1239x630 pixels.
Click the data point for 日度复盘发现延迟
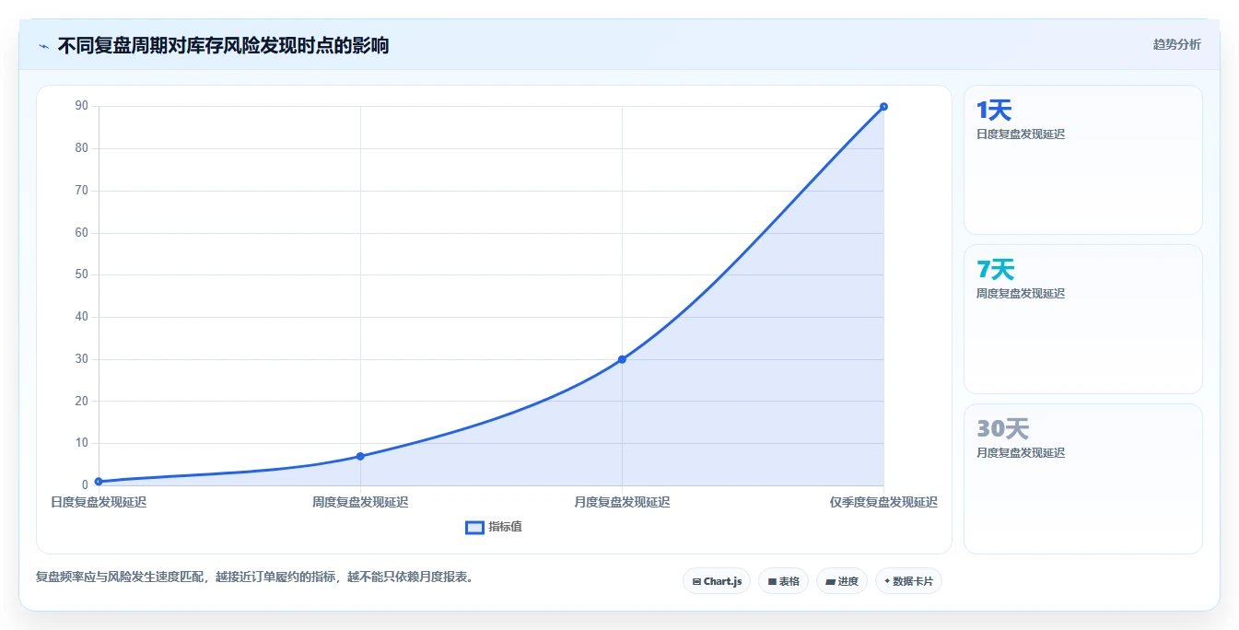99,481
